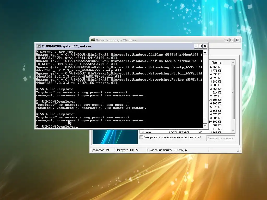Viewport: 267px width, 200px height.
Task: Click the Task Manager process list scrollbar thumb
Action: 233,92
